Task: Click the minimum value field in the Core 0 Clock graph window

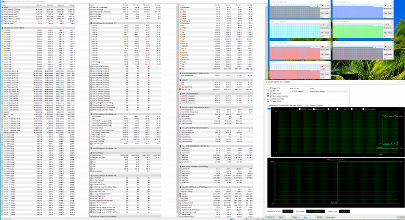Action: point(325,17)
